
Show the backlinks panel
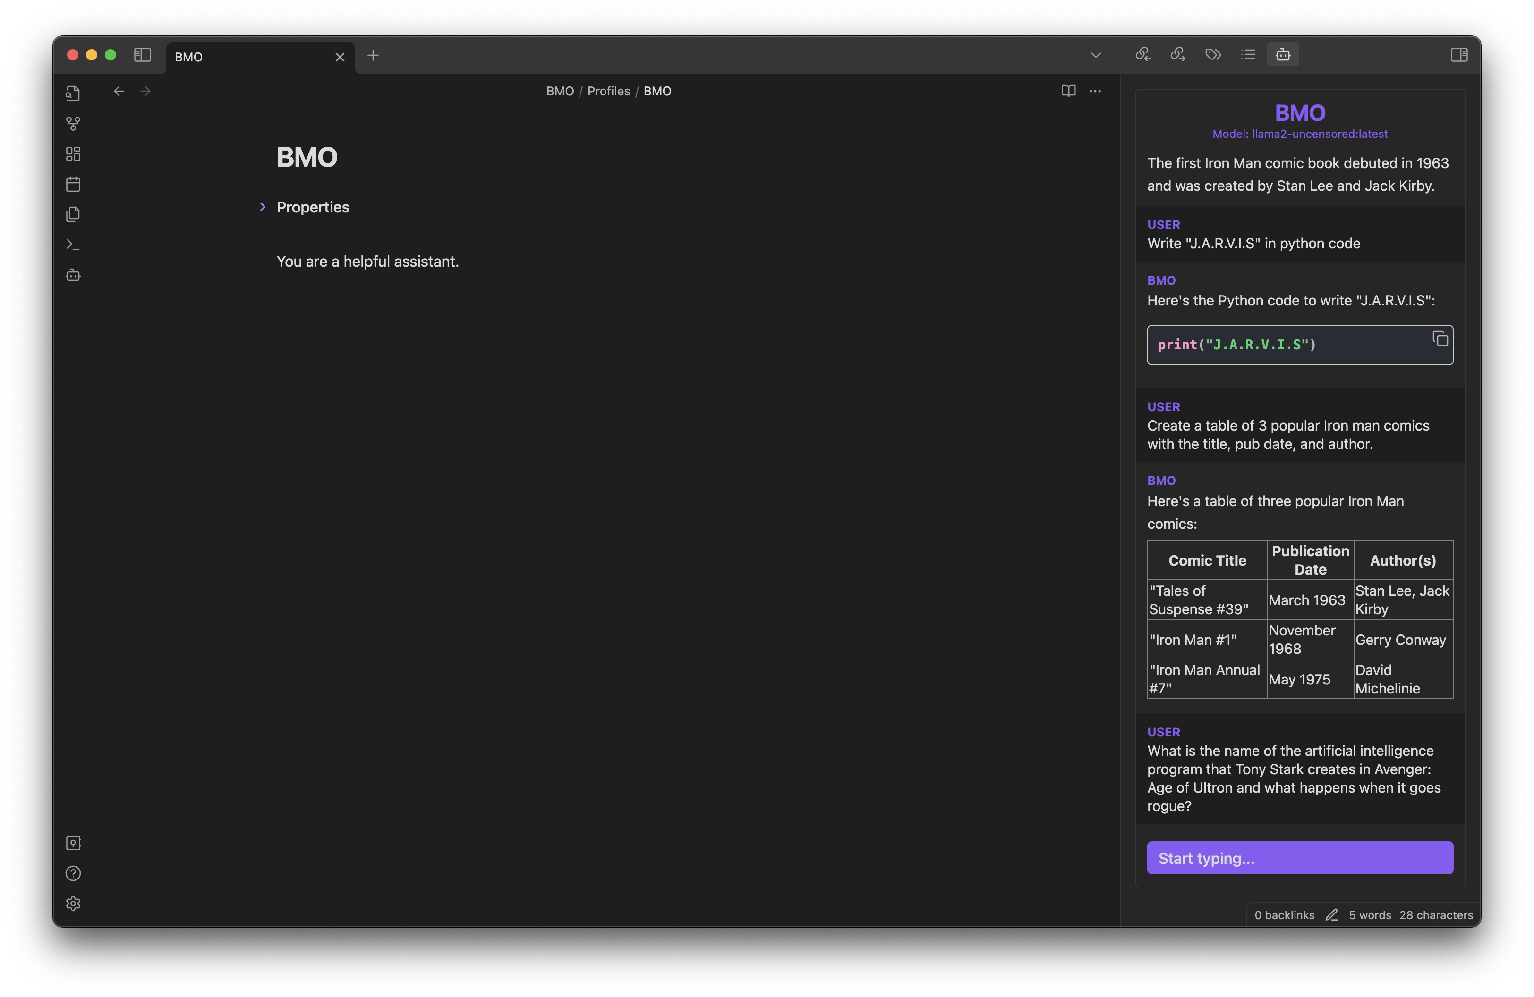tap(1143, 55)
